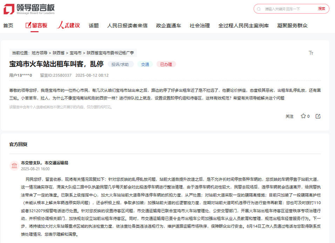This screenshot has height=243, width=335.
Task: Open the 社会治理 menu item
Action: pos(200,26)
